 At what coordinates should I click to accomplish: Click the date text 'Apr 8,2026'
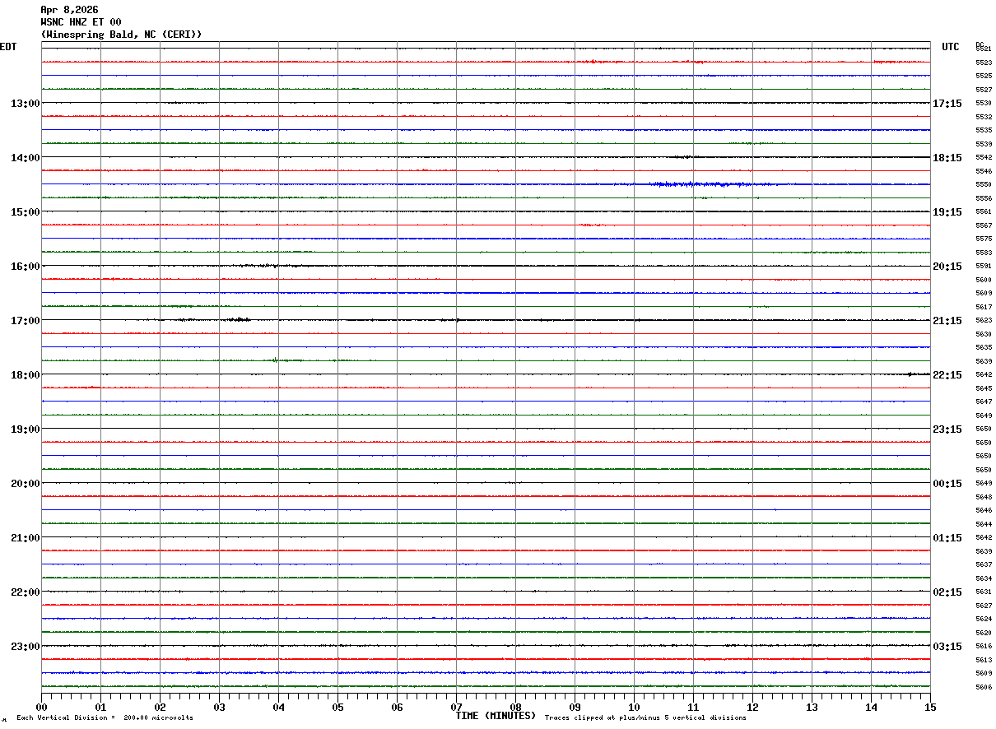[69, 10]
